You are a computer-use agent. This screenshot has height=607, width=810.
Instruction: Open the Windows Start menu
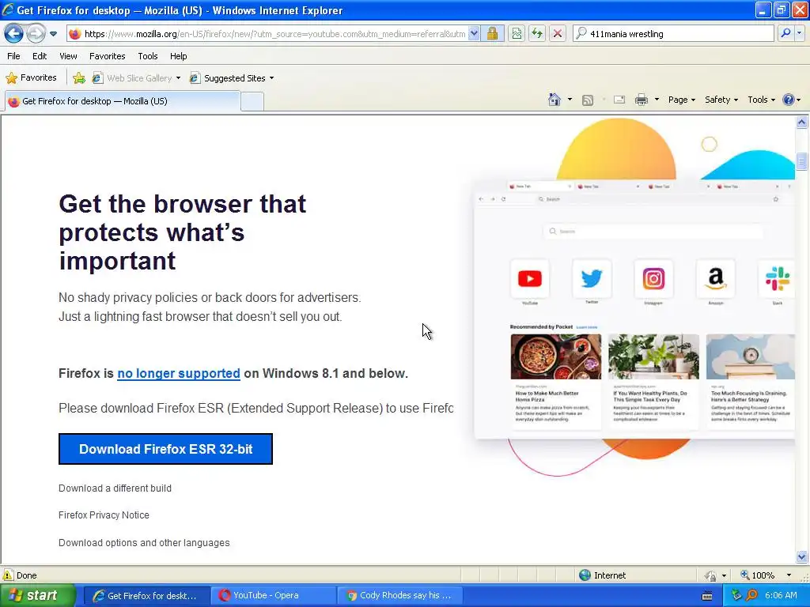(38, 596)
